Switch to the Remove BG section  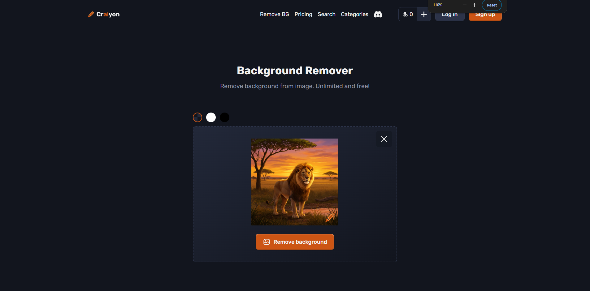point(274,14)
